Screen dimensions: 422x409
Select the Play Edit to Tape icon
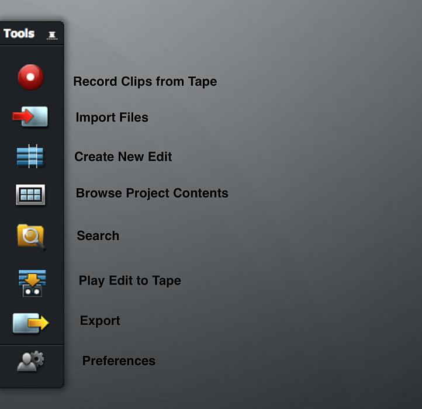31,283
